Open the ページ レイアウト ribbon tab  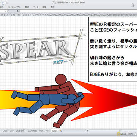14,7
